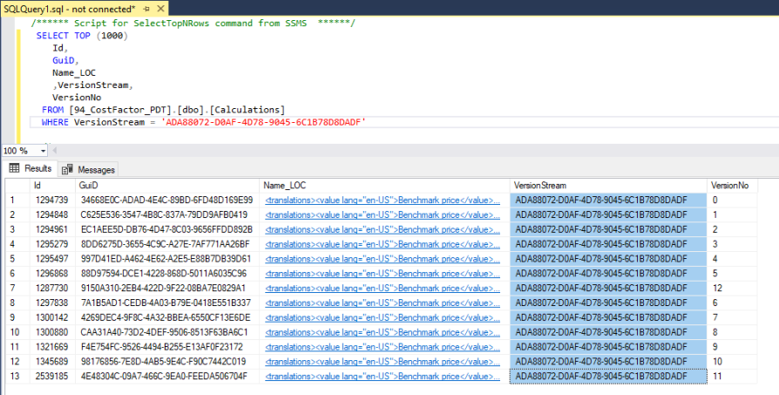779x395 pixels.
Task: Click VersionStream cell in row 13
Action: 608,376
